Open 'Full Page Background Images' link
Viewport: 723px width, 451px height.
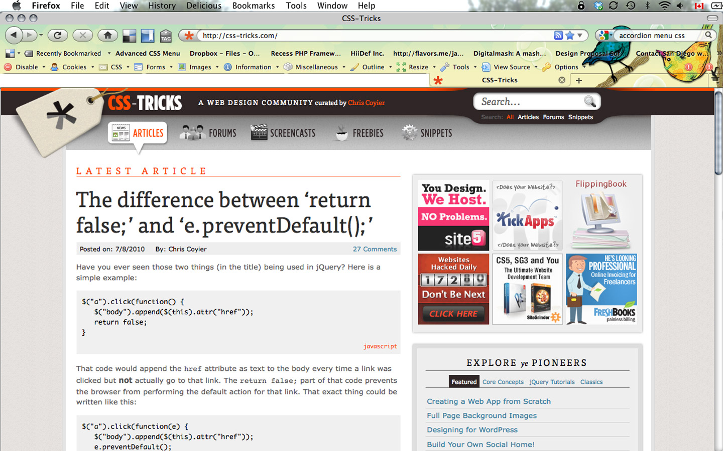[481, 415]
